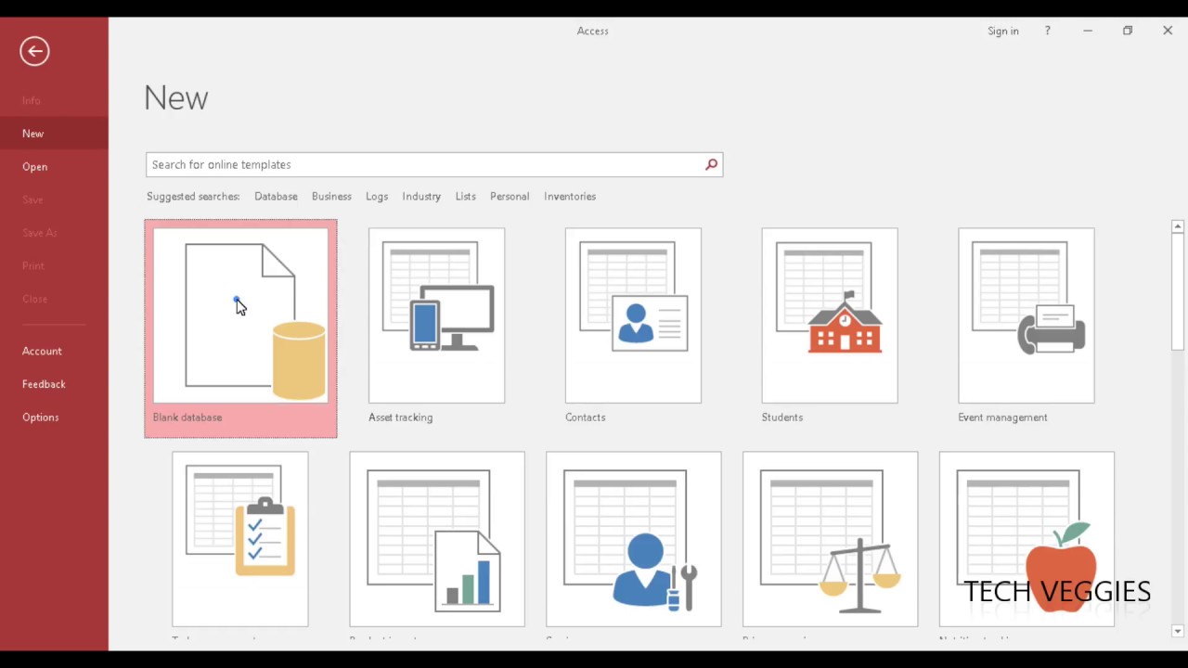This screenshot has width=1188, height=668.
Task: Minimize the Access window
Action: coord(1088,31)
